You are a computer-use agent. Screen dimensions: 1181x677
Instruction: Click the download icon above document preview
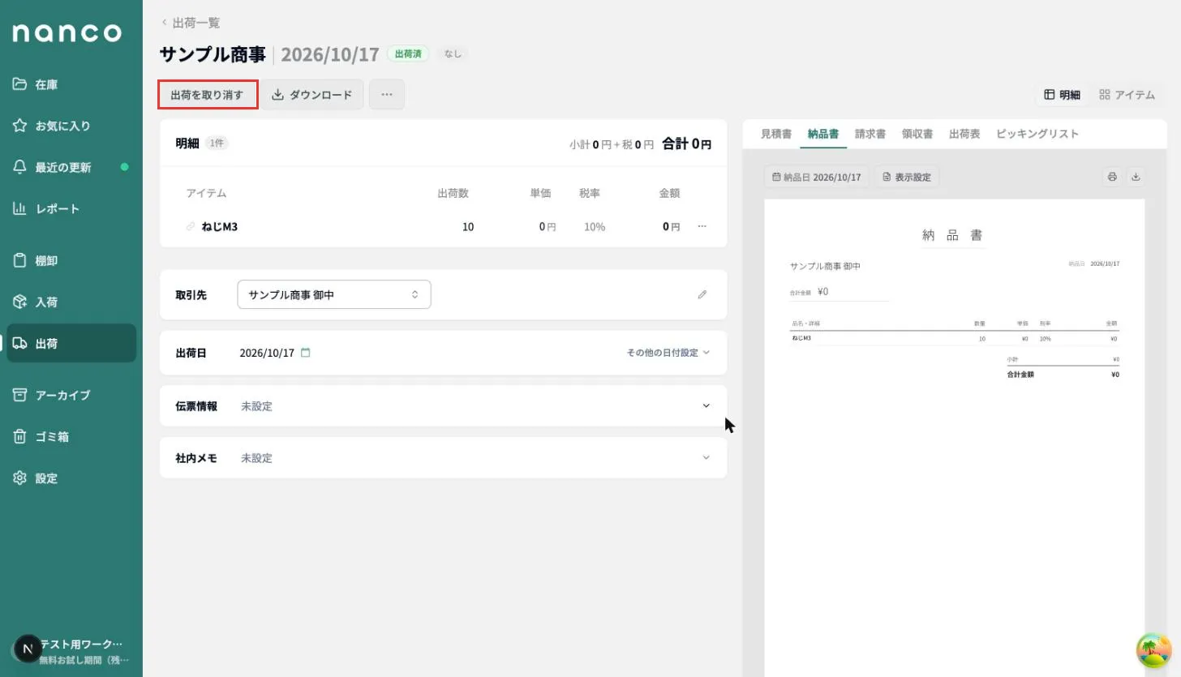pyautogui.click(x=1136, y=177)
